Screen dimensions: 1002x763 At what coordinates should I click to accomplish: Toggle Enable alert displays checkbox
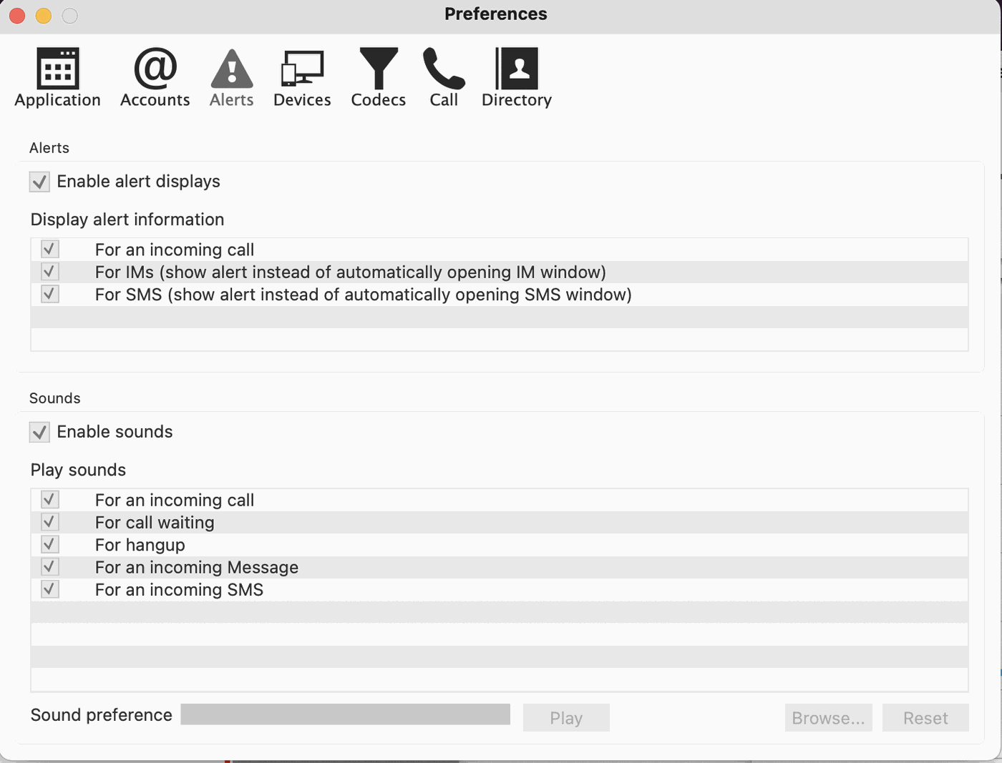39,182
